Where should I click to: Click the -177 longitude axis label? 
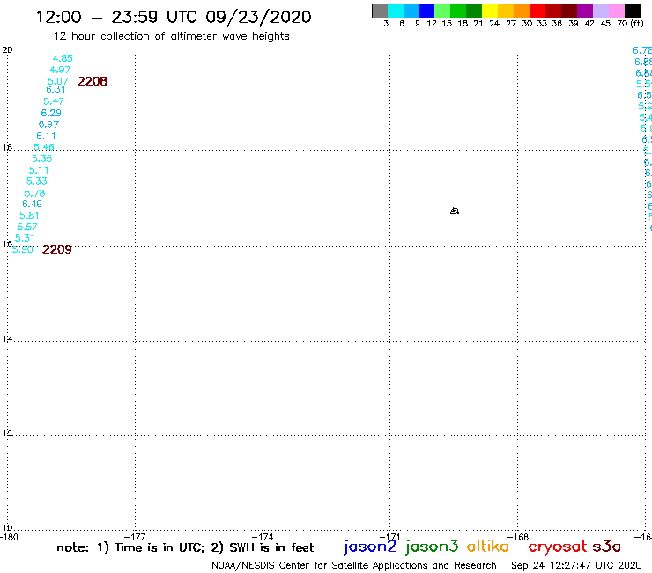click(135, 537)
